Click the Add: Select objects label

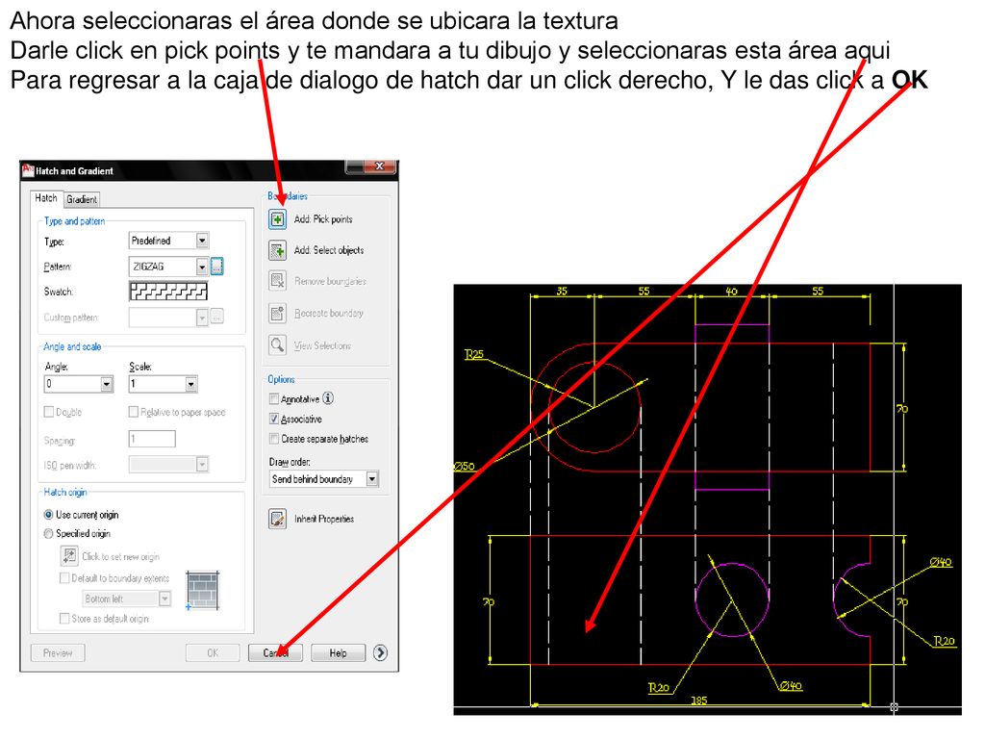(x=329, y=250)
